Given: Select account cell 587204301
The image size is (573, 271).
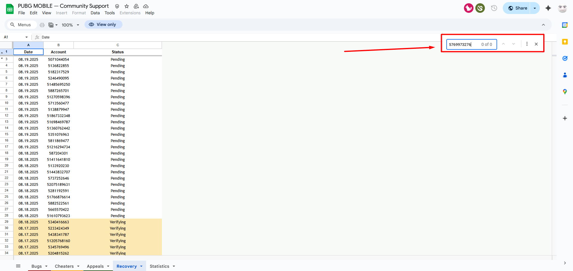Looking at the screenshot, I should (59, 153).
